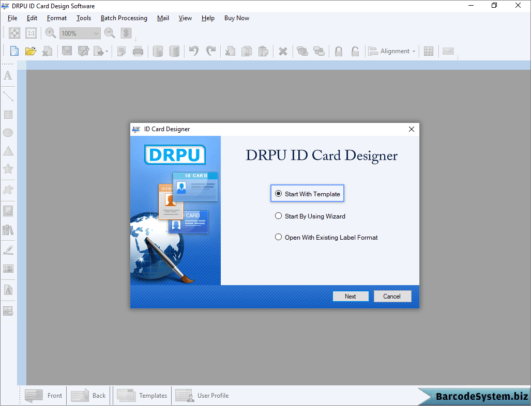Select the Ellipse shape tool
The height and width of the screenshot is (406, 531).
pyautogui.click(x=8, y=133)
